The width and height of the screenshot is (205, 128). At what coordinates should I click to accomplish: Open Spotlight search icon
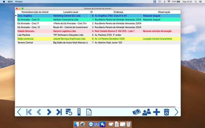tap(196, 2)
